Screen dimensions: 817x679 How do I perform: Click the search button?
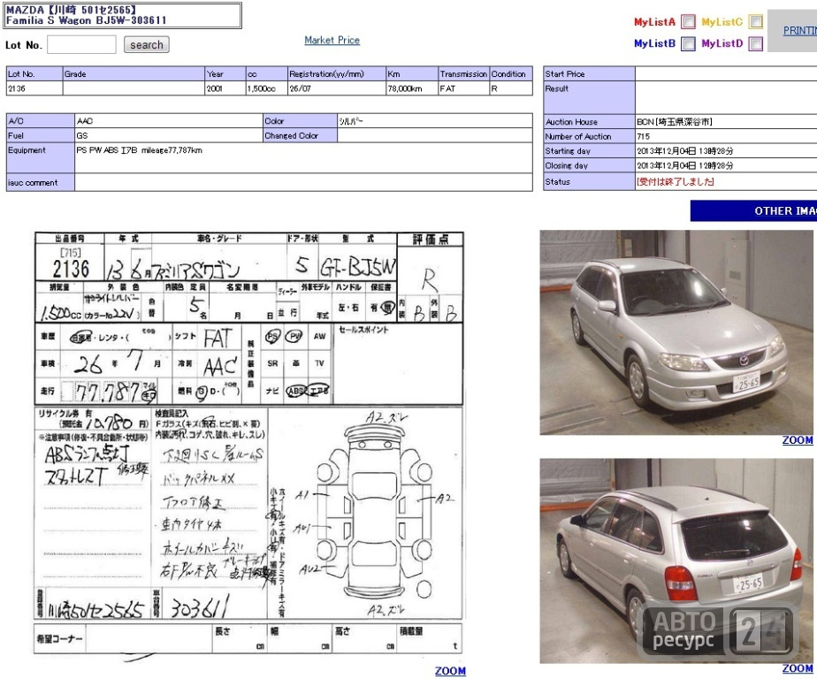pyautogui.click(x=147, y=45)
